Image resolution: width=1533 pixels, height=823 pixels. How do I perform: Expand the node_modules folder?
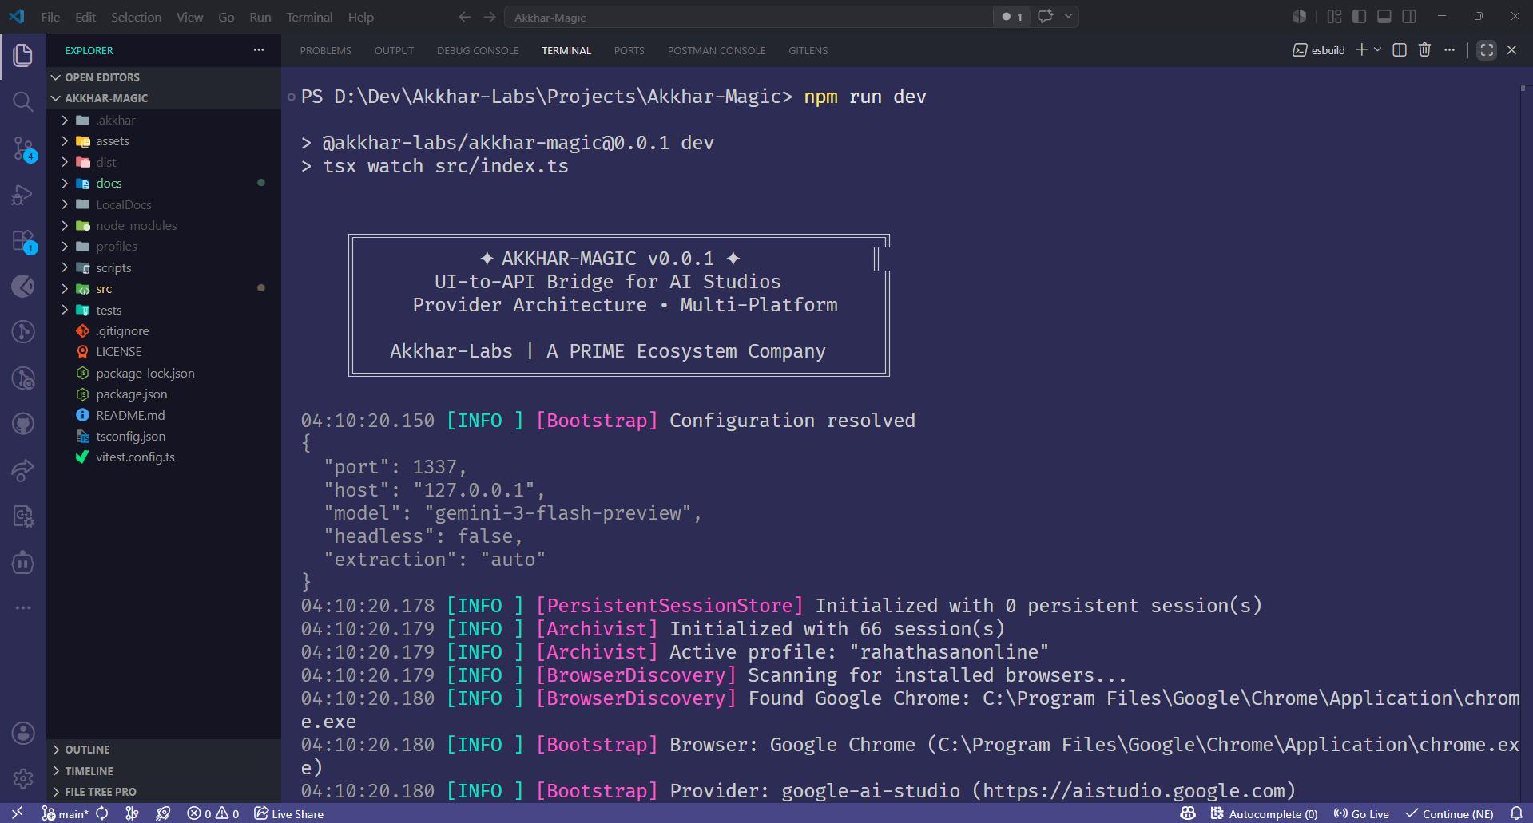(164, 226)
